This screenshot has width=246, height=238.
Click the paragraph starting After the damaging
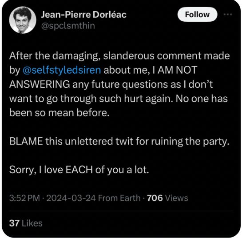(119, 84)
